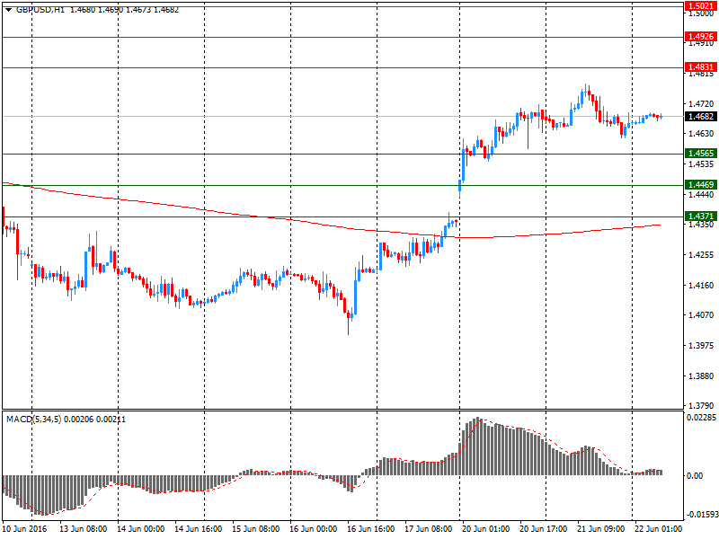Select the 16 Jun 16:00 time axis label
Viewport: 719px width, 539px height.
(370, 528)
